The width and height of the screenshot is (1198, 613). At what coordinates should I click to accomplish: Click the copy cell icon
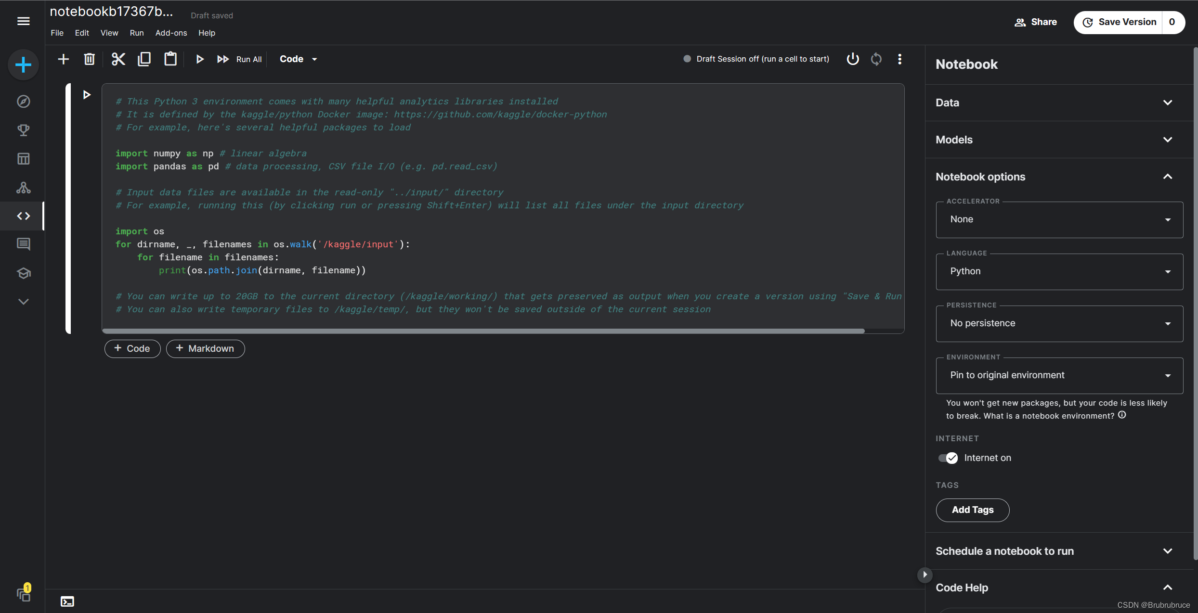(144, 59)
